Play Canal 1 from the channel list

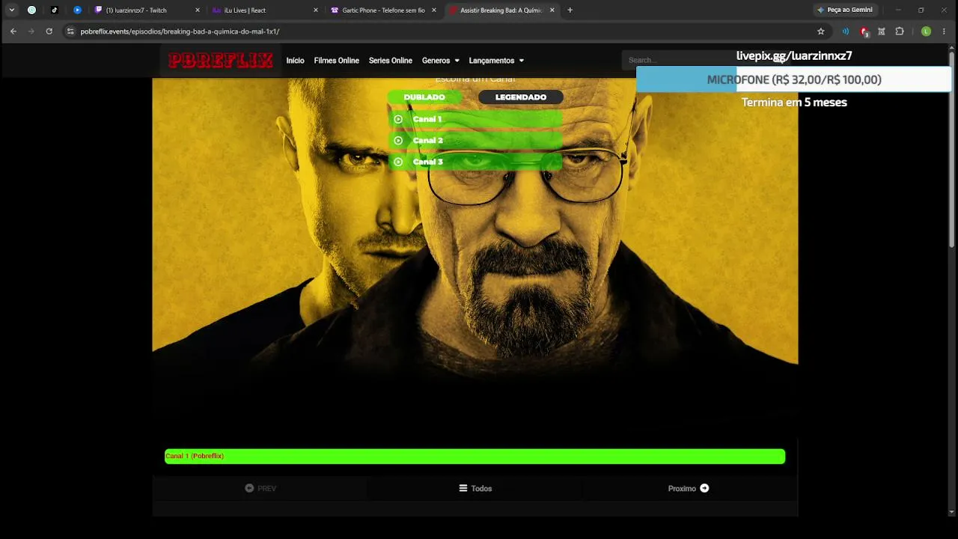475,119
